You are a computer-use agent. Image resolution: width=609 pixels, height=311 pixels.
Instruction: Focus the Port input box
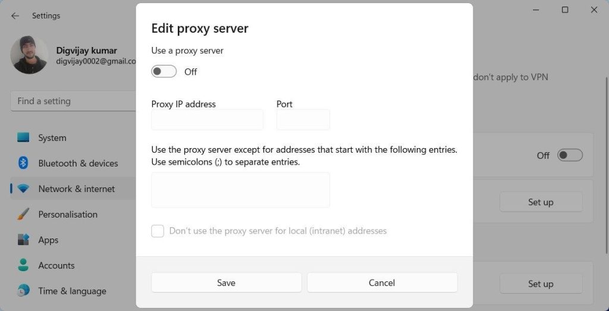coord(303,120)
